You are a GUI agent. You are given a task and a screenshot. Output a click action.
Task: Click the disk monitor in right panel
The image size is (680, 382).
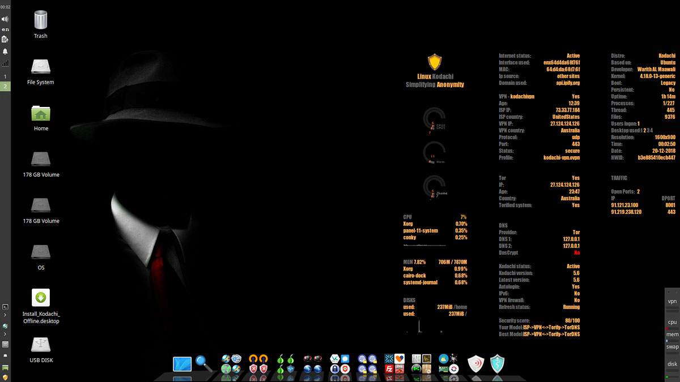pos(672,364)
